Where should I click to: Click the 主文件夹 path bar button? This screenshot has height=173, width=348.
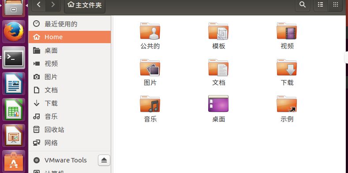[85, 5]
